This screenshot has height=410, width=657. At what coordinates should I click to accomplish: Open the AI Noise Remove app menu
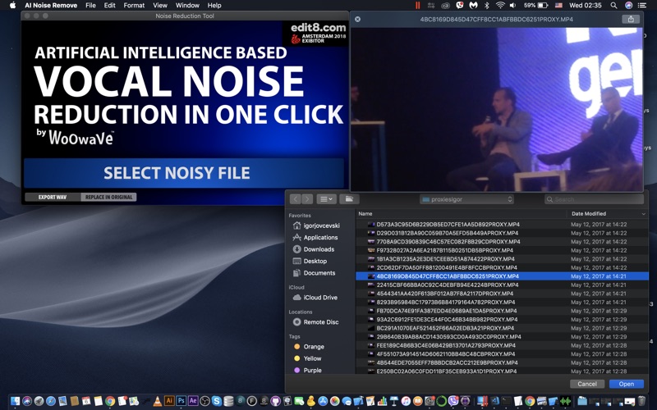[x=51, y=6]
